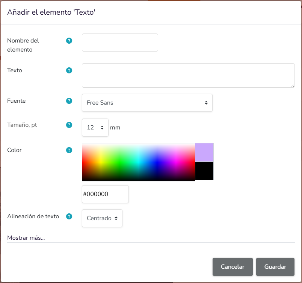The width and height of the screenshot is (302, 283).
Task: Click the Guardar button
Action: pos(275,266)
